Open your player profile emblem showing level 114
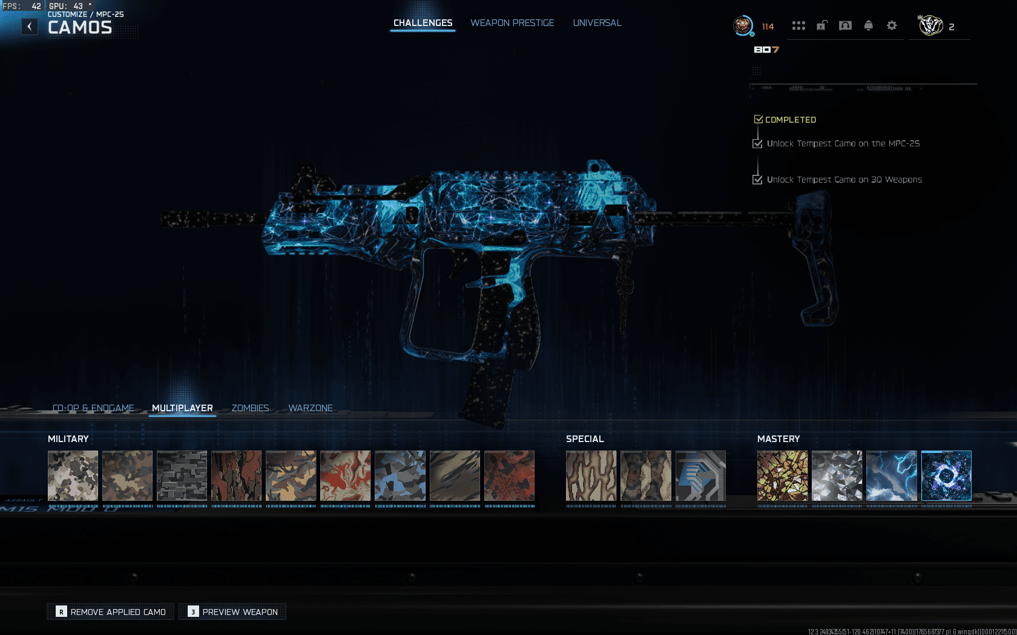Viewport: 1017px width, 635px height. (743, 27)
